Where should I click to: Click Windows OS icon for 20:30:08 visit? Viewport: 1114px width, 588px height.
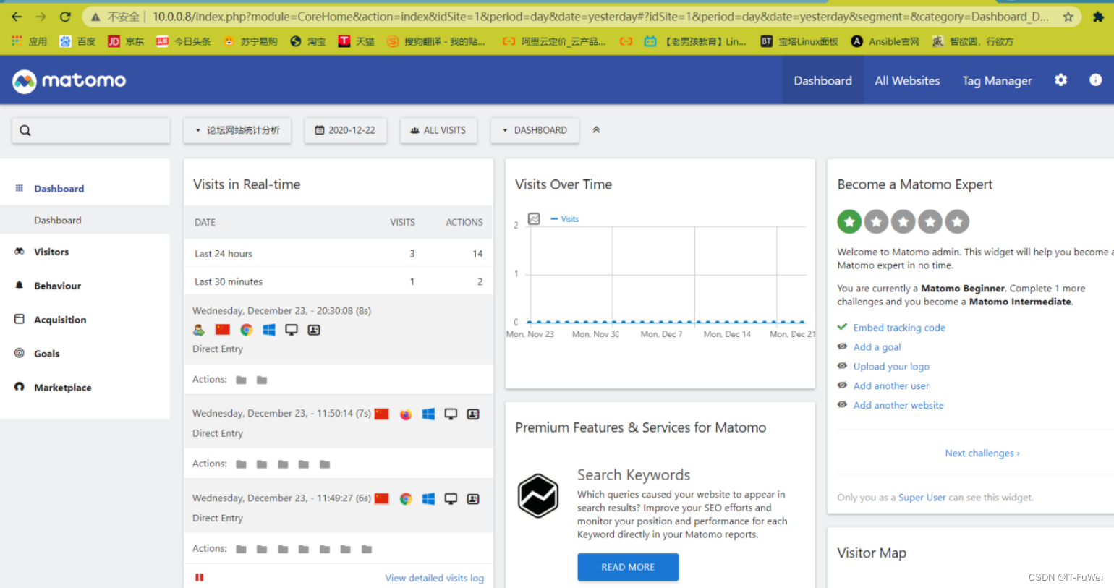[269, 330]
